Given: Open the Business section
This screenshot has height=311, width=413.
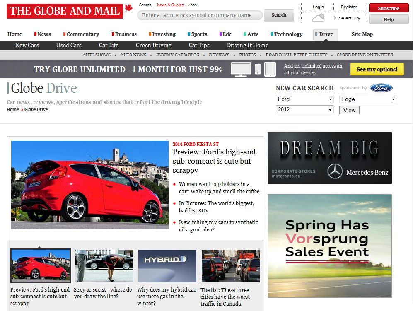Looking at the screenshot, I should coord(124,34).
